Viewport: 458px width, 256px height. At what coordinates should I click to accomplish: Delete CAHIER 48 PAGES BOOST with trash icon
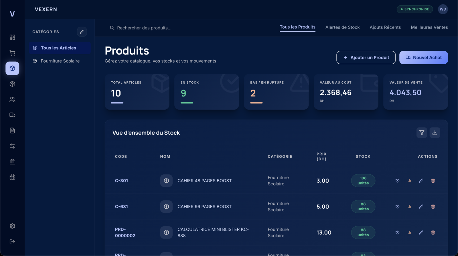[x=433, y=181]
